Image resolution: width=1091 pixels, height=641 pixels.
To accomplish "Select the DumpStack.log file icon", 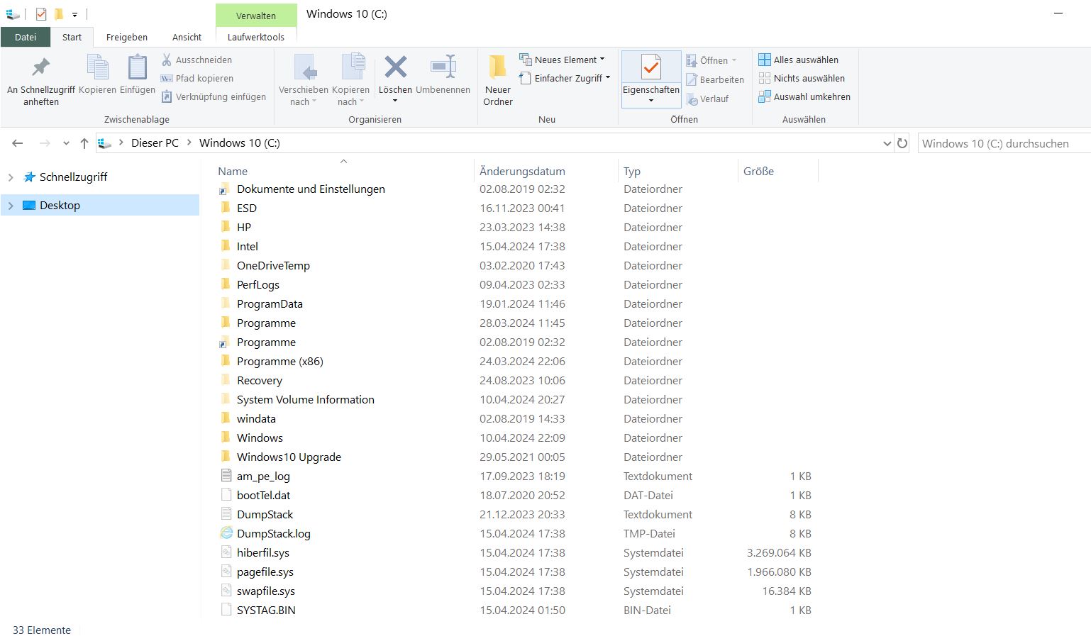I will pyautogui.click(x=226, y=533).
